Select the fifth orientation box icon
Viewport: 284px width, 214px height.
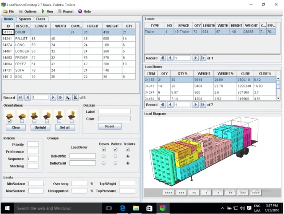coord(59,115)
